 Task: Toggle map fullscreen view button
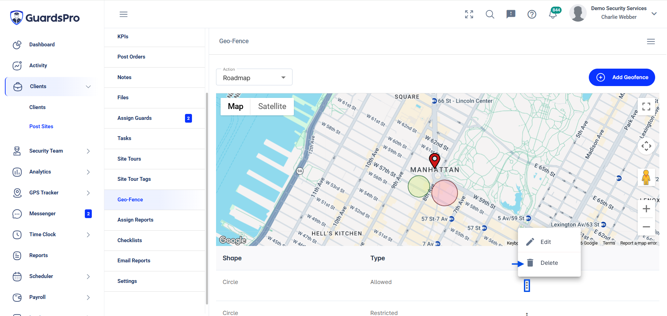(646, 107)
